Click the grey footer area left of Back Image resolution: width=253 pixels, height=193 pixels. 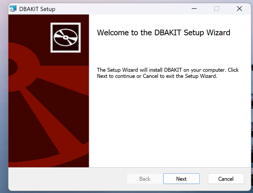click(67, 179)
